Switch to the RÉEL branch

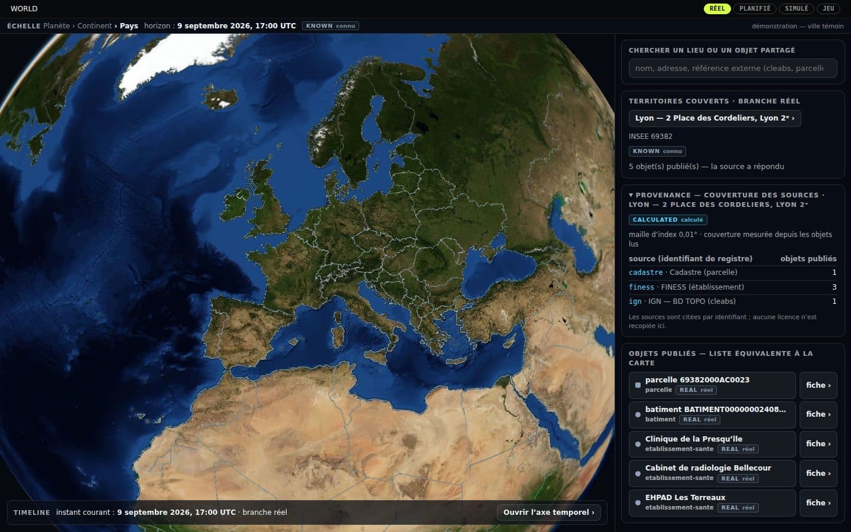pyautogui.click(x=717, y=8)
